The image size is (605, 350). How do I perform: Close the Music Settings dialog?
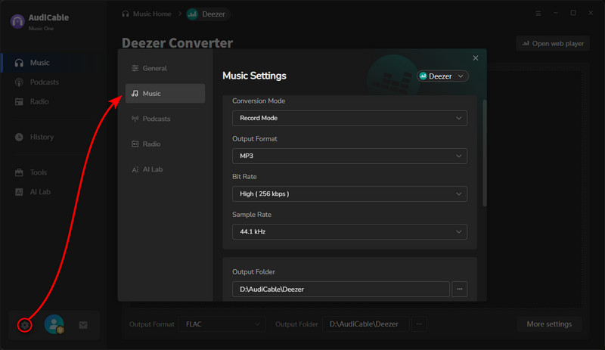476,58
